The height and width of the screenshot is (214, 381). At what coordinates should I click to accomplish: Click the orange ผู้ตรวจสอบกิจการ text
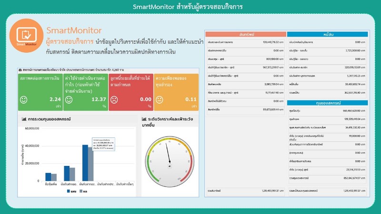pyautogui.click(x=70, y=41)
